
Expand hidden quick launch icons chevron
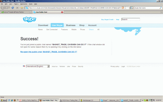point(18,100)
